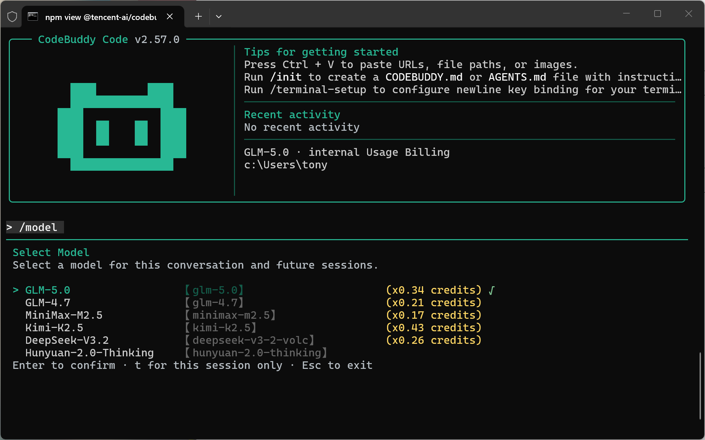705x440 pixels.
Task: Pick Kimi-K2.5 in the model list
Action: pyautogui.click(x=54, y=328)
